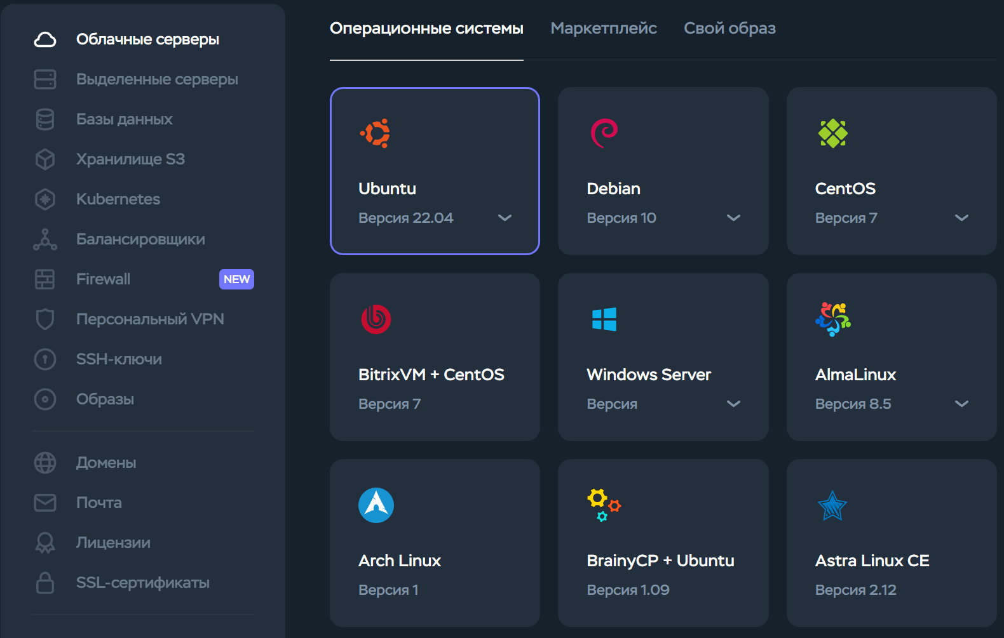Go to Выделенные серверы

[x=157, y=79]
